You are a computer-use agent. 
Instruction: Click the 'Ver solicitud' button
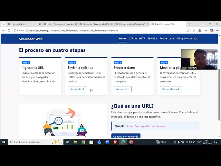point(77,89)
